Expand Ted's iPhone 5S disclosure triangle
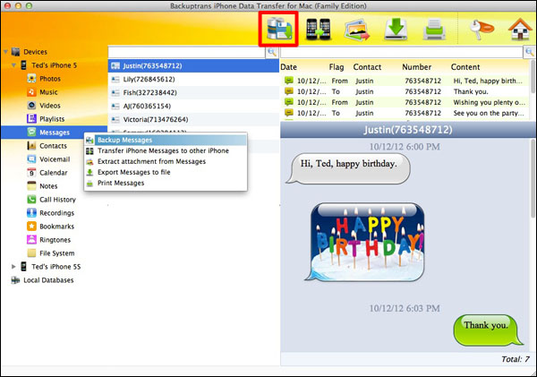Viewport: 537px width, 377px height. [13, 266]
